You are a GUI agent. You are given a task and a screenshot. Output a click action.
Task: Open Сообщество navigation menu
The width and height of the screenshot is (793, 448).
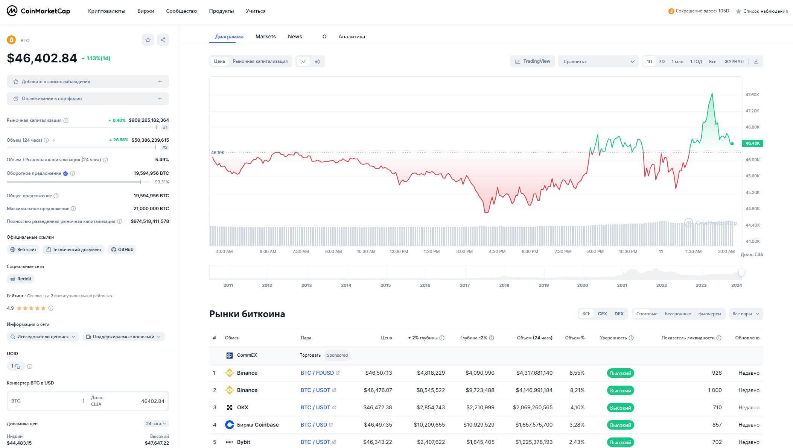(x=181, y=11)
